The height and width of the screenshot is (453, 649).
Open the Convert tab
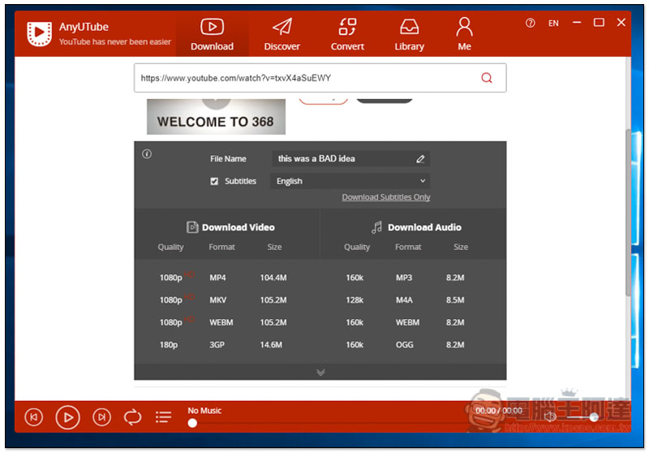coord(347,35)
